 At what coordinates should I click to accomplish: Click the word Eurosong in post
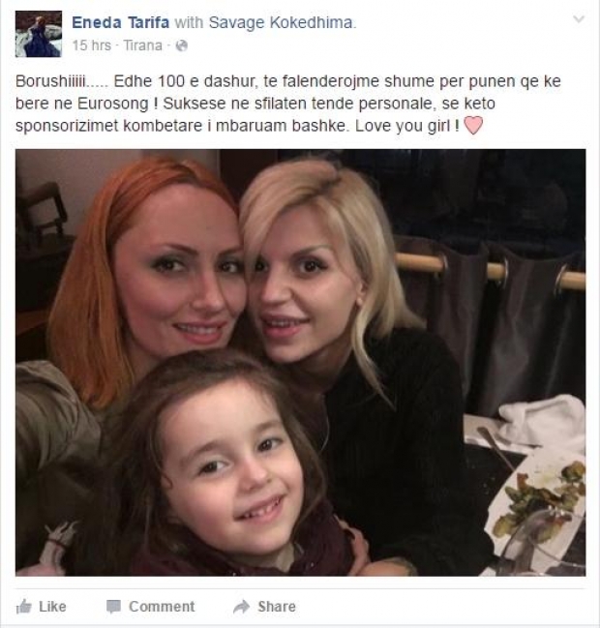[x=113, y=104]
